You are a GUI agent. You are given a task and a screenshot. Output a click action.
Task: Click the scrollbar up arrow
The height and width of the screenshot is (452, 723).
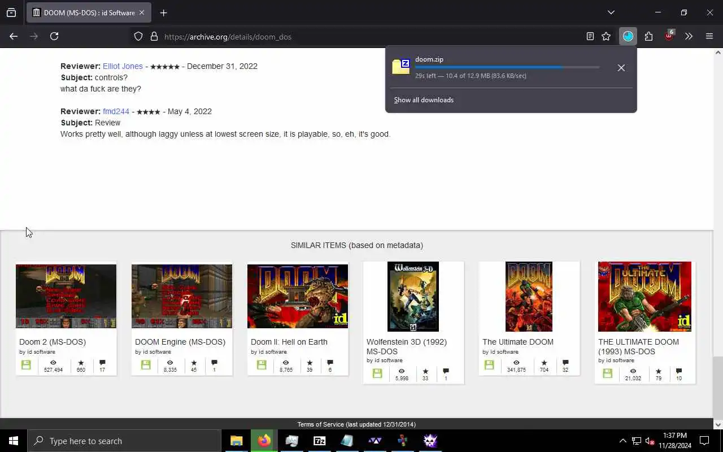(x=718, y=53)
